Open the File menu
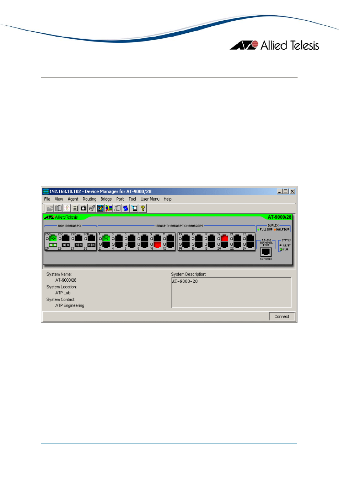 coord(47,199)
